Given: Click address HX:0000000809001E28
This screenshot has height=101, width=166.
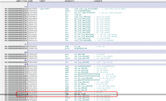Looking at the screenshot, I should pos(16,21).
